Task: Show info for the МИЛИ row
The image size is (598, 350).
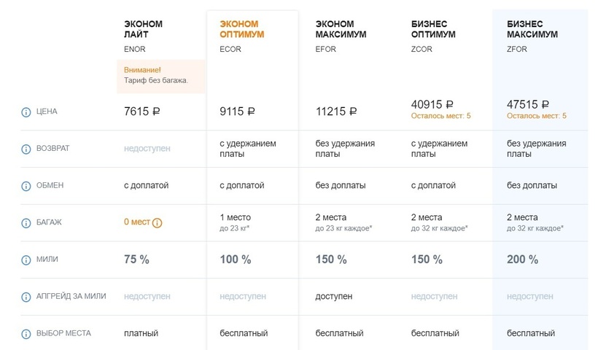Action: pos(26,260)
